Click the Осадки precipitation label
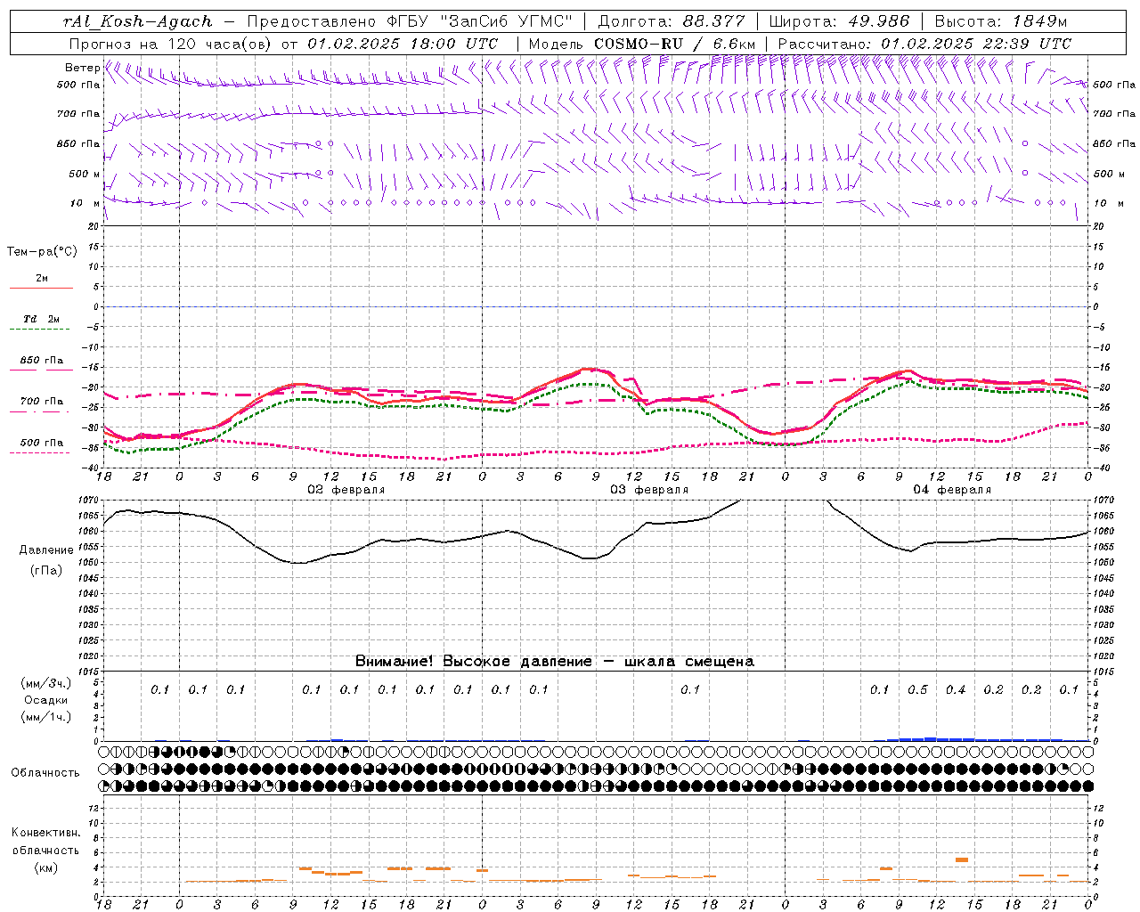 pyautogui.click(x=46, y=700)
